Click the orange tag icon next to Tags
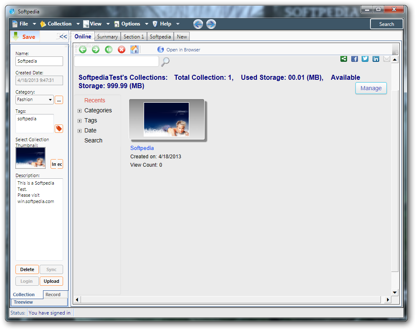Image resolution: width=416 pixels, height=330 pixels. (58, 129)
